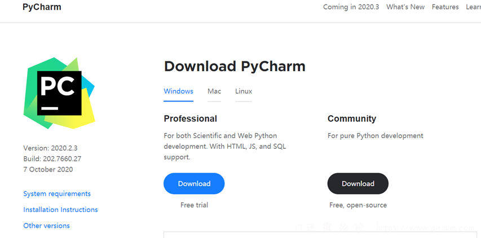Open Features nav item
481x238 pixels.
(445, 7)
